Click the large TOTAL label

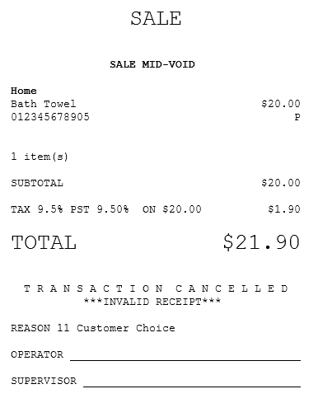click(x=44, y=242)
